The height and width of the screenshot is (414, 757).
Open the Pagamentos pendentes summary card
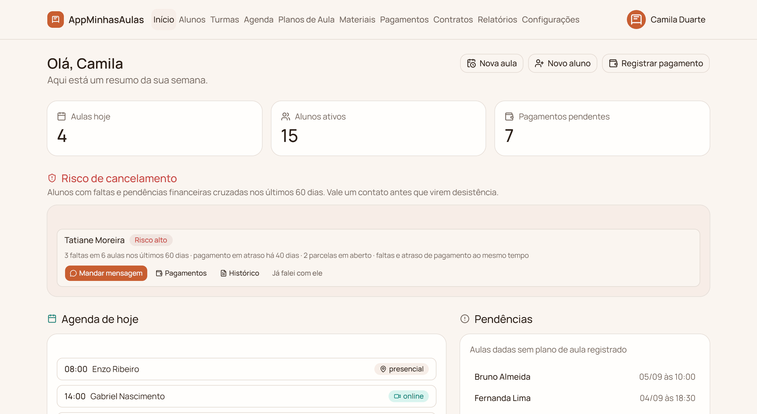[x=602, y=128]
